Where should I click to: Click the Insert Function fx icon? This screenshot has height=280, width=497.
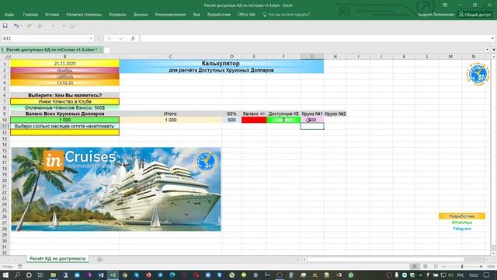tap(133, 38)
